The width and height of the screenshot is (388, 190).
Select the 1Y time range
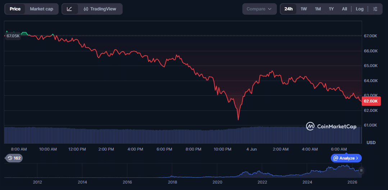(331, 9)
